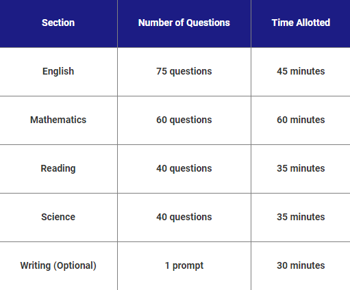Select the Reading section cell
The image size is (350, 290).
click(x=58, y=168)
